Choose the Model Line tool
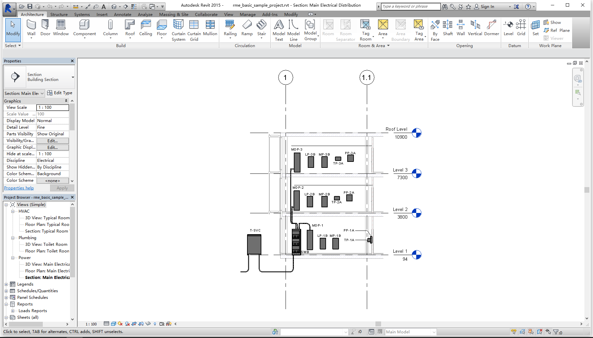This screenshot has height=338, width=593. pyautogui.click(x=294, y=30)
